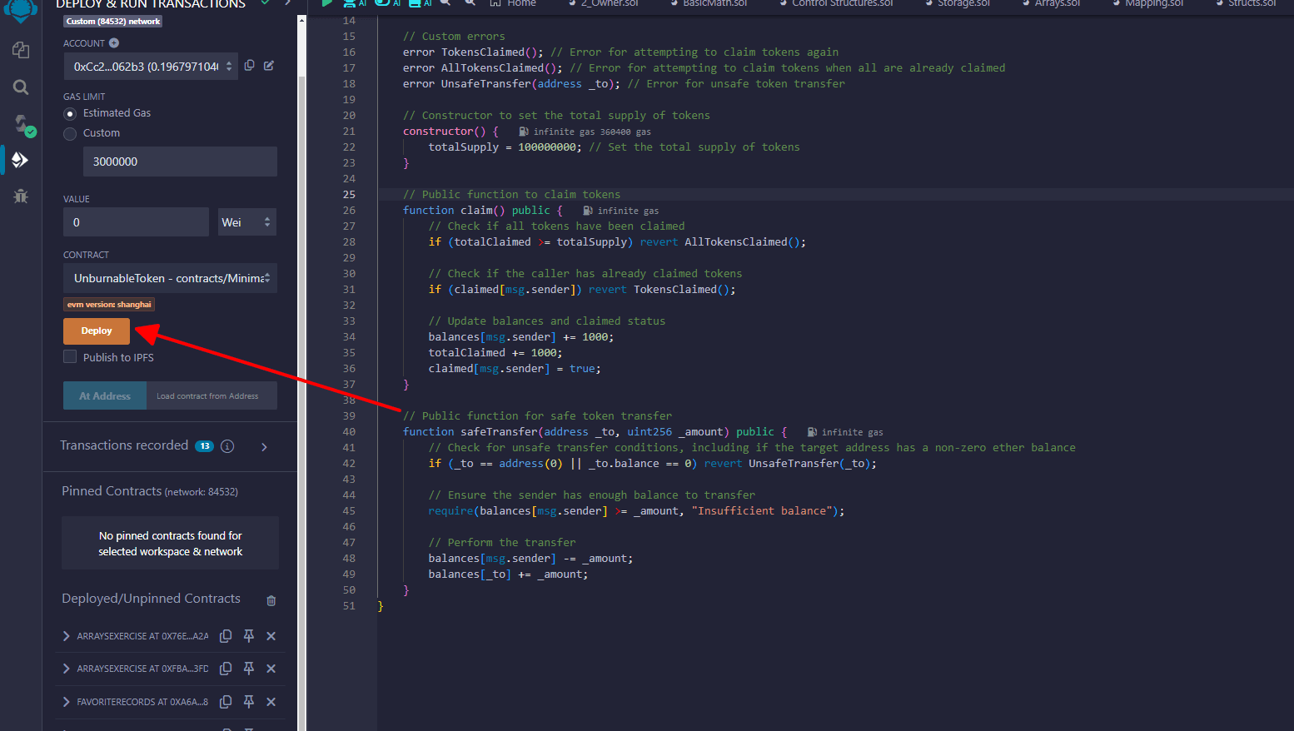This screenshot has height=731, width=1294.
Task: Open the Deploy & Run sidebar icon
Action: 21,159
